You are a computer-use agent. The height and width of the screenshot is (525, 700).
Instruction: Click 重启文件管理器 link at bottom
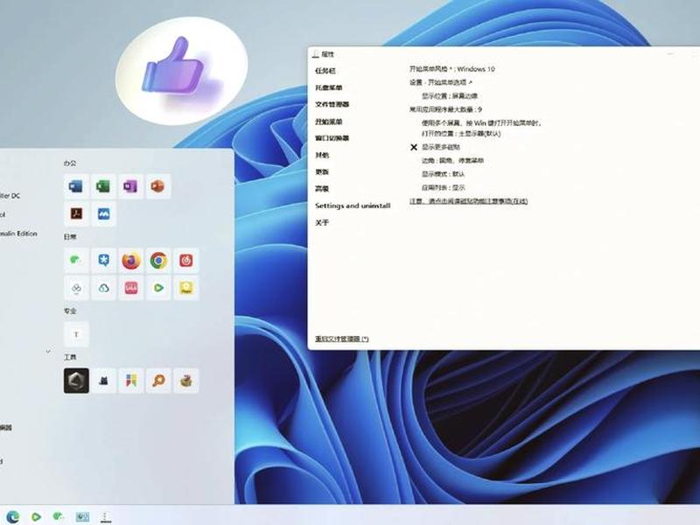click(342, 339)
